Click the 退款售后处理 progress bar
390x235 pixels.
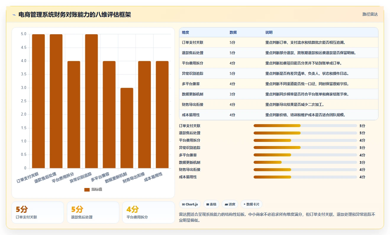point(305,133)
